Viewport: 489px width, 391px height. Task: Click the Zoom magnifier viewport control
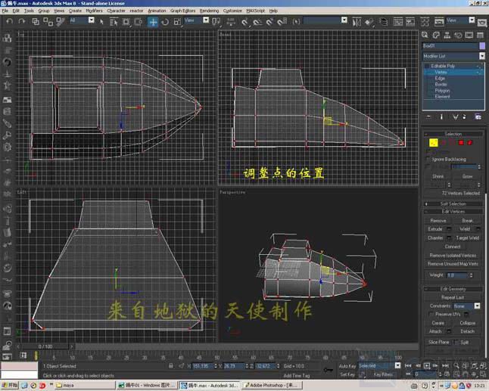tap(456, 365)
